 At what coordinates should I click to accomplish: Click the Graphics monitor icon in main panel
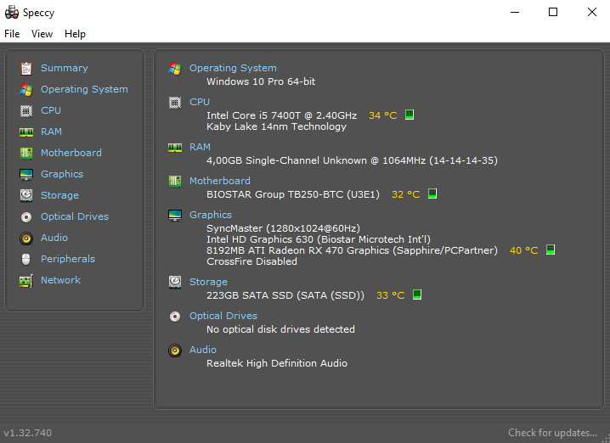[x=175, y=216]
